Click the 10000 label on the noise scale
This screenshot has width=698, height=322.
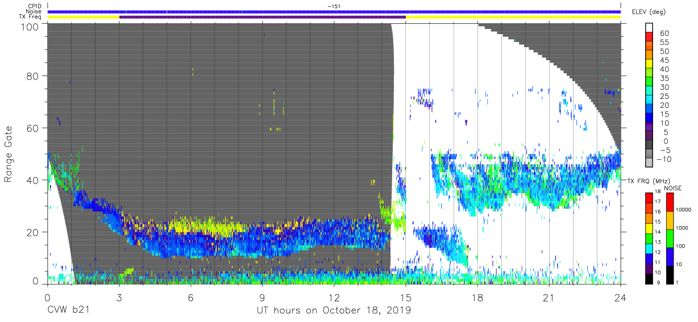click(x=683, y=210)
